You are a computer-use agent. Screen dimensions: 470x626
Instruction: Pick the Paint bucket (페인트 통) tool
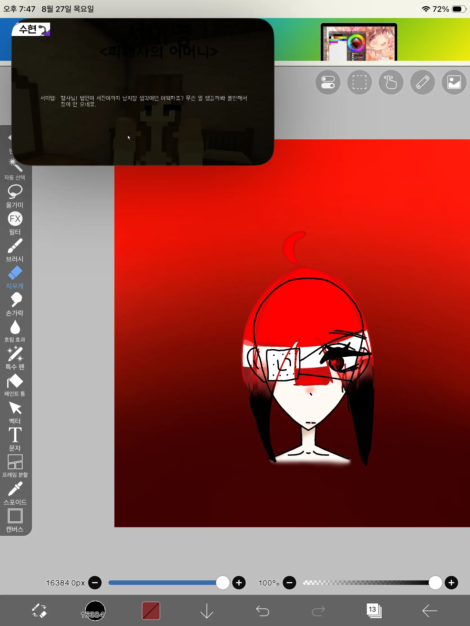click(x=15, y=385)
